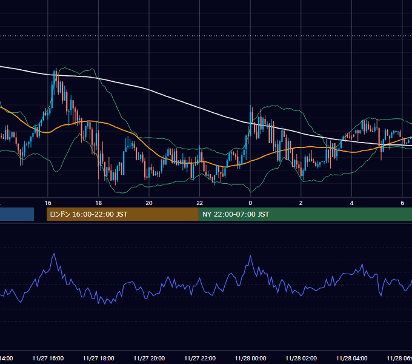Click the oscillator peak near 11/28 00:00

pyautogui.click(x=250, y=256)
